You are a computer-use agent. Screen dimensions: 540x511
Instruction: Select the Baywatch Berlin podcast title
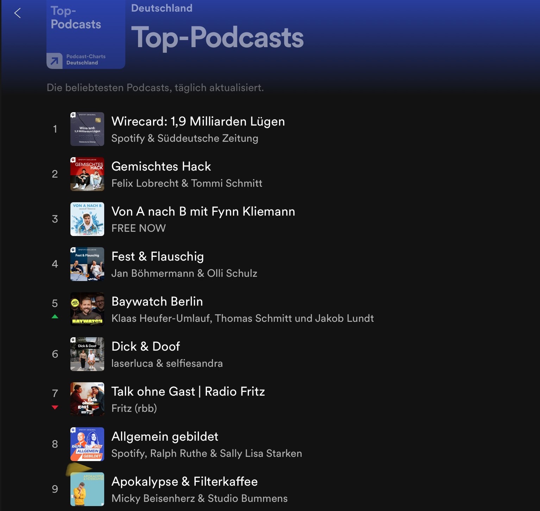pos(157,301)
